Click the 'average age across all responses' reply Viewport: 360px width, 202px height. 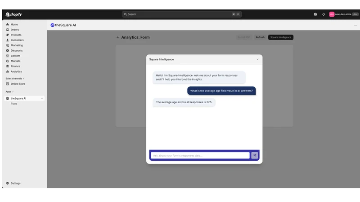pos(184,102)
